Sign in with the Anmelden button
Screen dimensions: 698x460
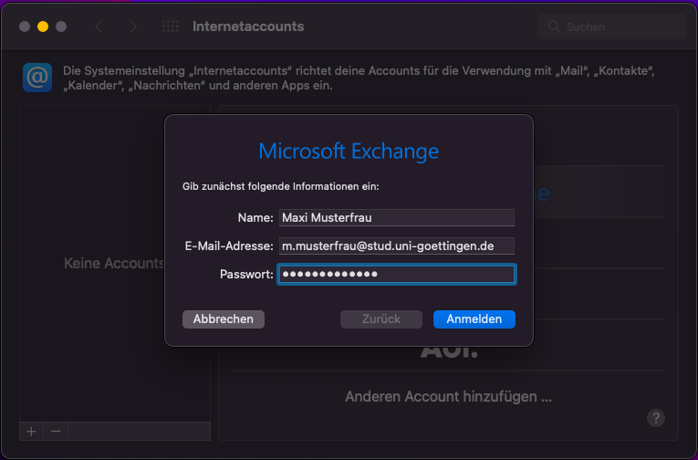coord(474,319)
